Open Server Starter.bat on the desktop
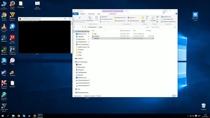This screenshot has height=118, width=210. tap(37, 5)
